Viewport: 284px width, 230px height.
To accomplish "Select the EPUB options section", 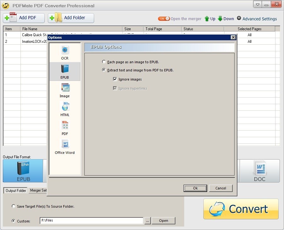I will [x=65, y=71].
